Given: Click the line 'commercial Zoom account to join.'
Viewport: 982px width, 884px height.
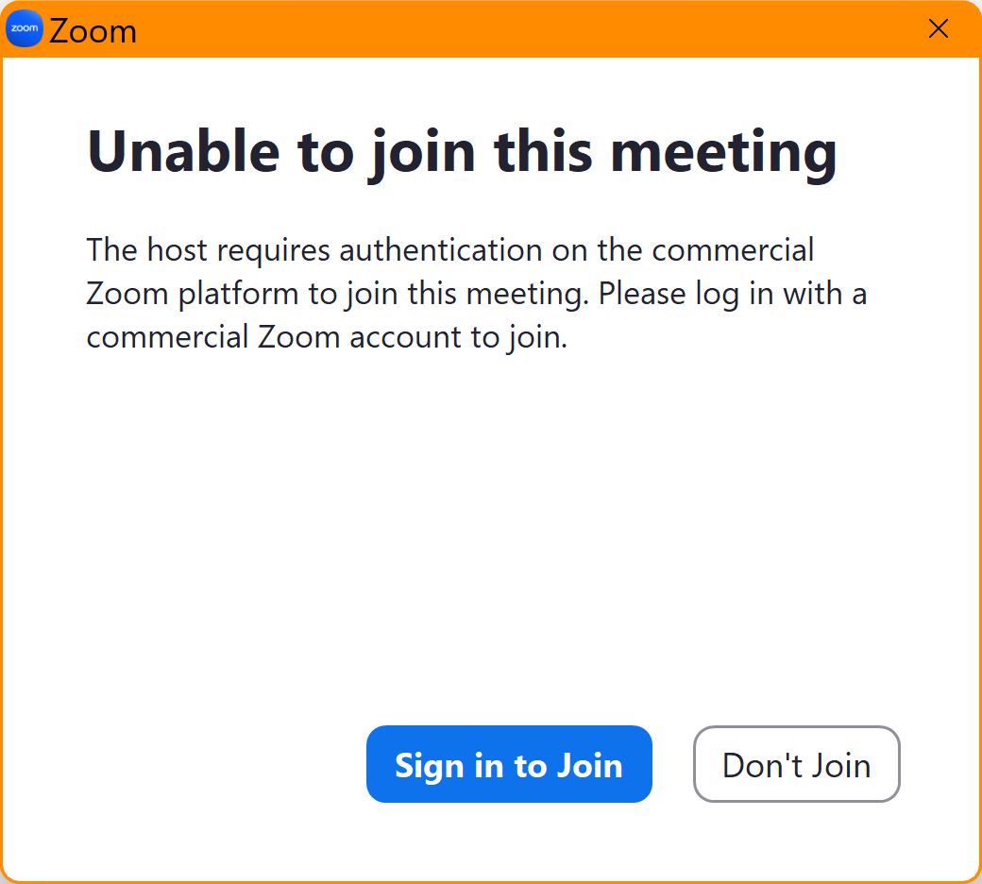Looking at the screenshot, I should (x=327, y=337).
